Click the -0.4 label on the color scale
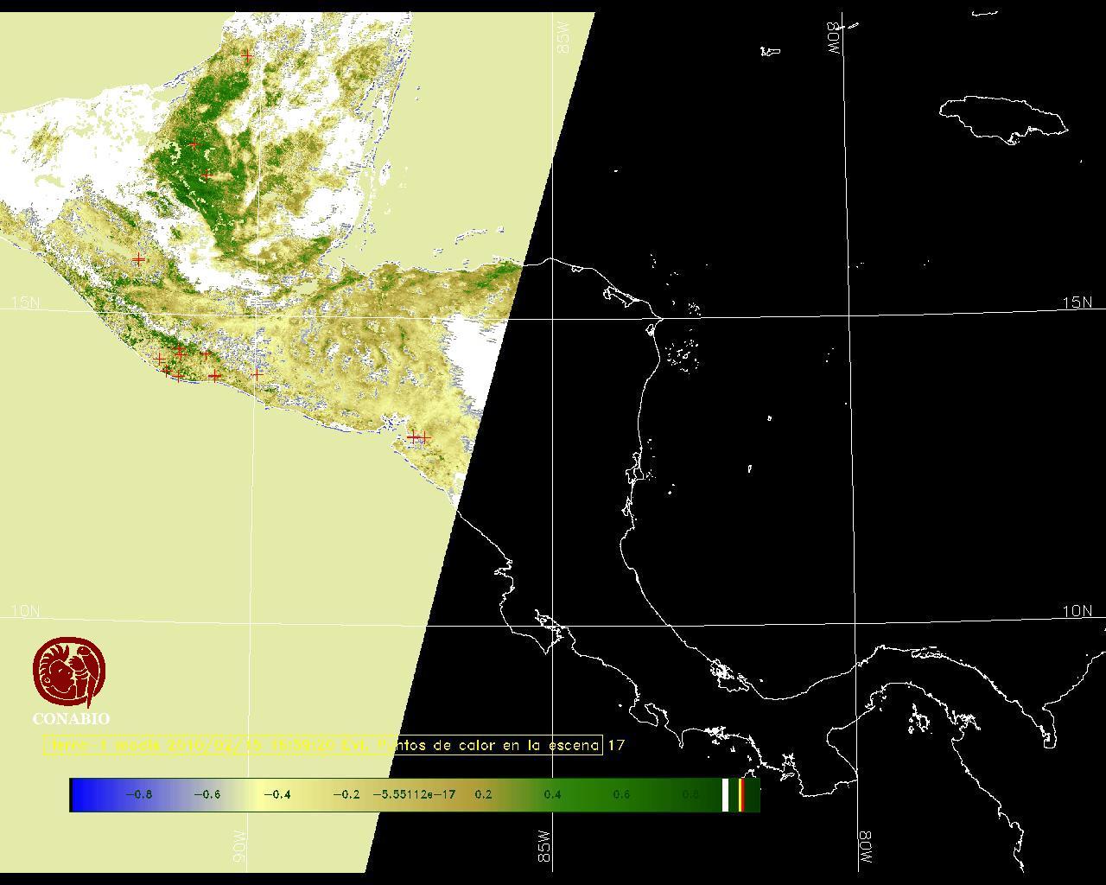Viewport: 1106px width, 885px height. coord(276,794)
